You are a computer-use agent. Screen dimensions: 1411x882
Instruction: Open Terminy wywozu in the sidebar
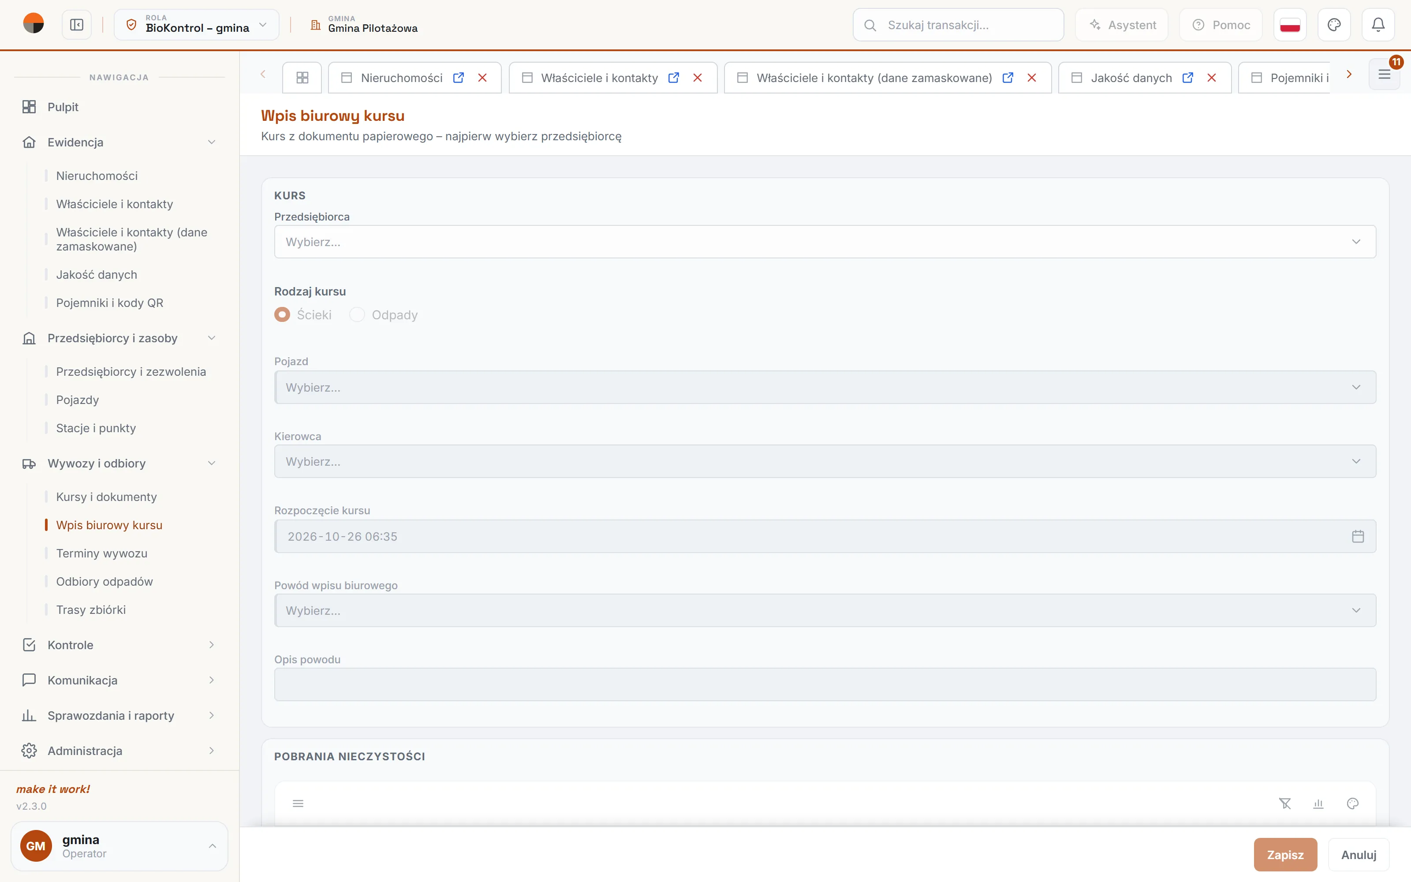(x=101, y=553)
